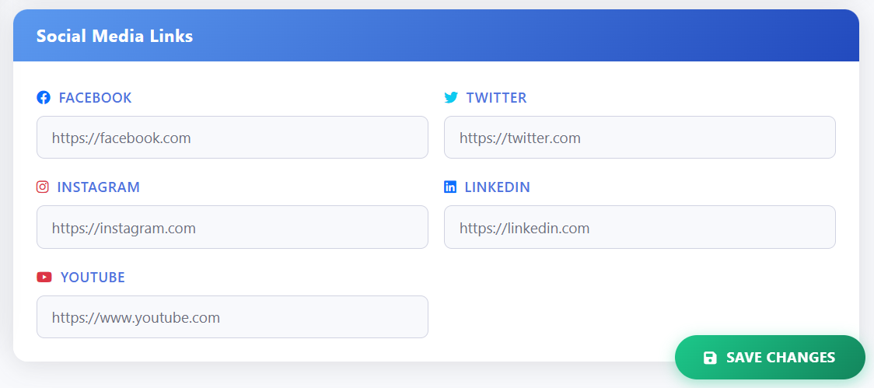Click the SAVE CHANGES text
Image resolution: width=874 pixels, height=388 pixels.
click(780, 358)
